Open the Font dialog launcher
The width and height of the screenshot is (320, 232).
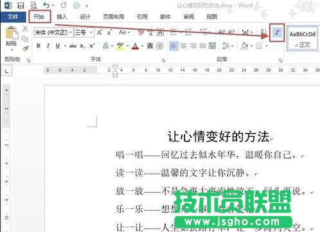pos(163,60)
